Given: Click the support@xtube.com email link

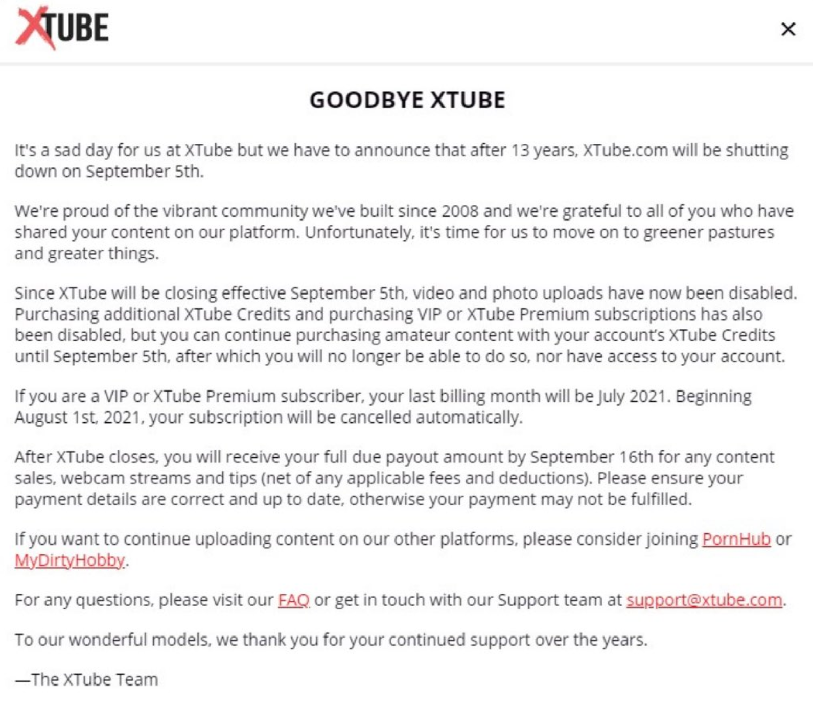Looking at the screenshot, I should 704,600.
